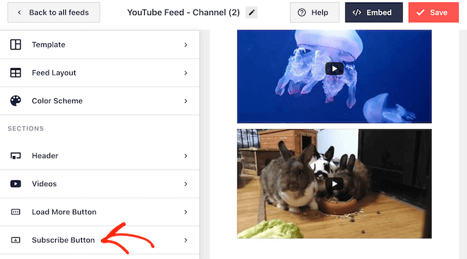Screen dimensions: 467x259
Task: Click the Color Scheme palette icon
Action: click(16, 101)
